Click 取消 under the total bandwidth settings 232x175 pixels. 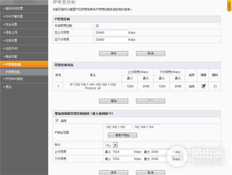[x=150, y=54]
